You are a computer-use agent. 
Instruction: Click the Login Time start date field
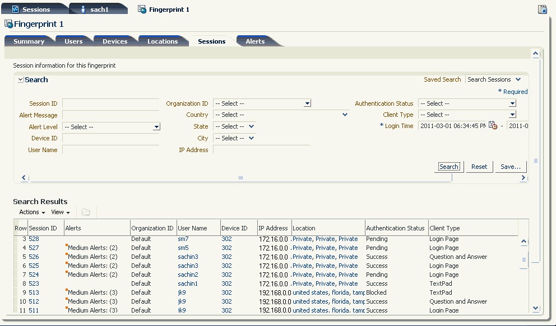pyautogui.click(x=452, y=125)
